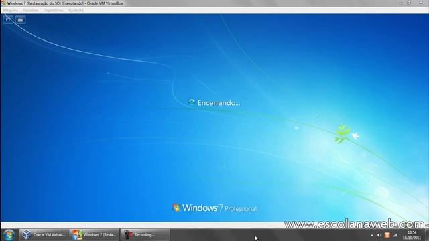Viewport: 429px width, 241px height.
Task: Click the Encerrando... shutdown text
Action: pos(219,103)
